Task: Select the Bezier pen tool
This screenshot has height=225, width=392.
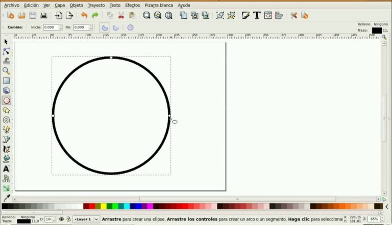Action: pos(6,139)
